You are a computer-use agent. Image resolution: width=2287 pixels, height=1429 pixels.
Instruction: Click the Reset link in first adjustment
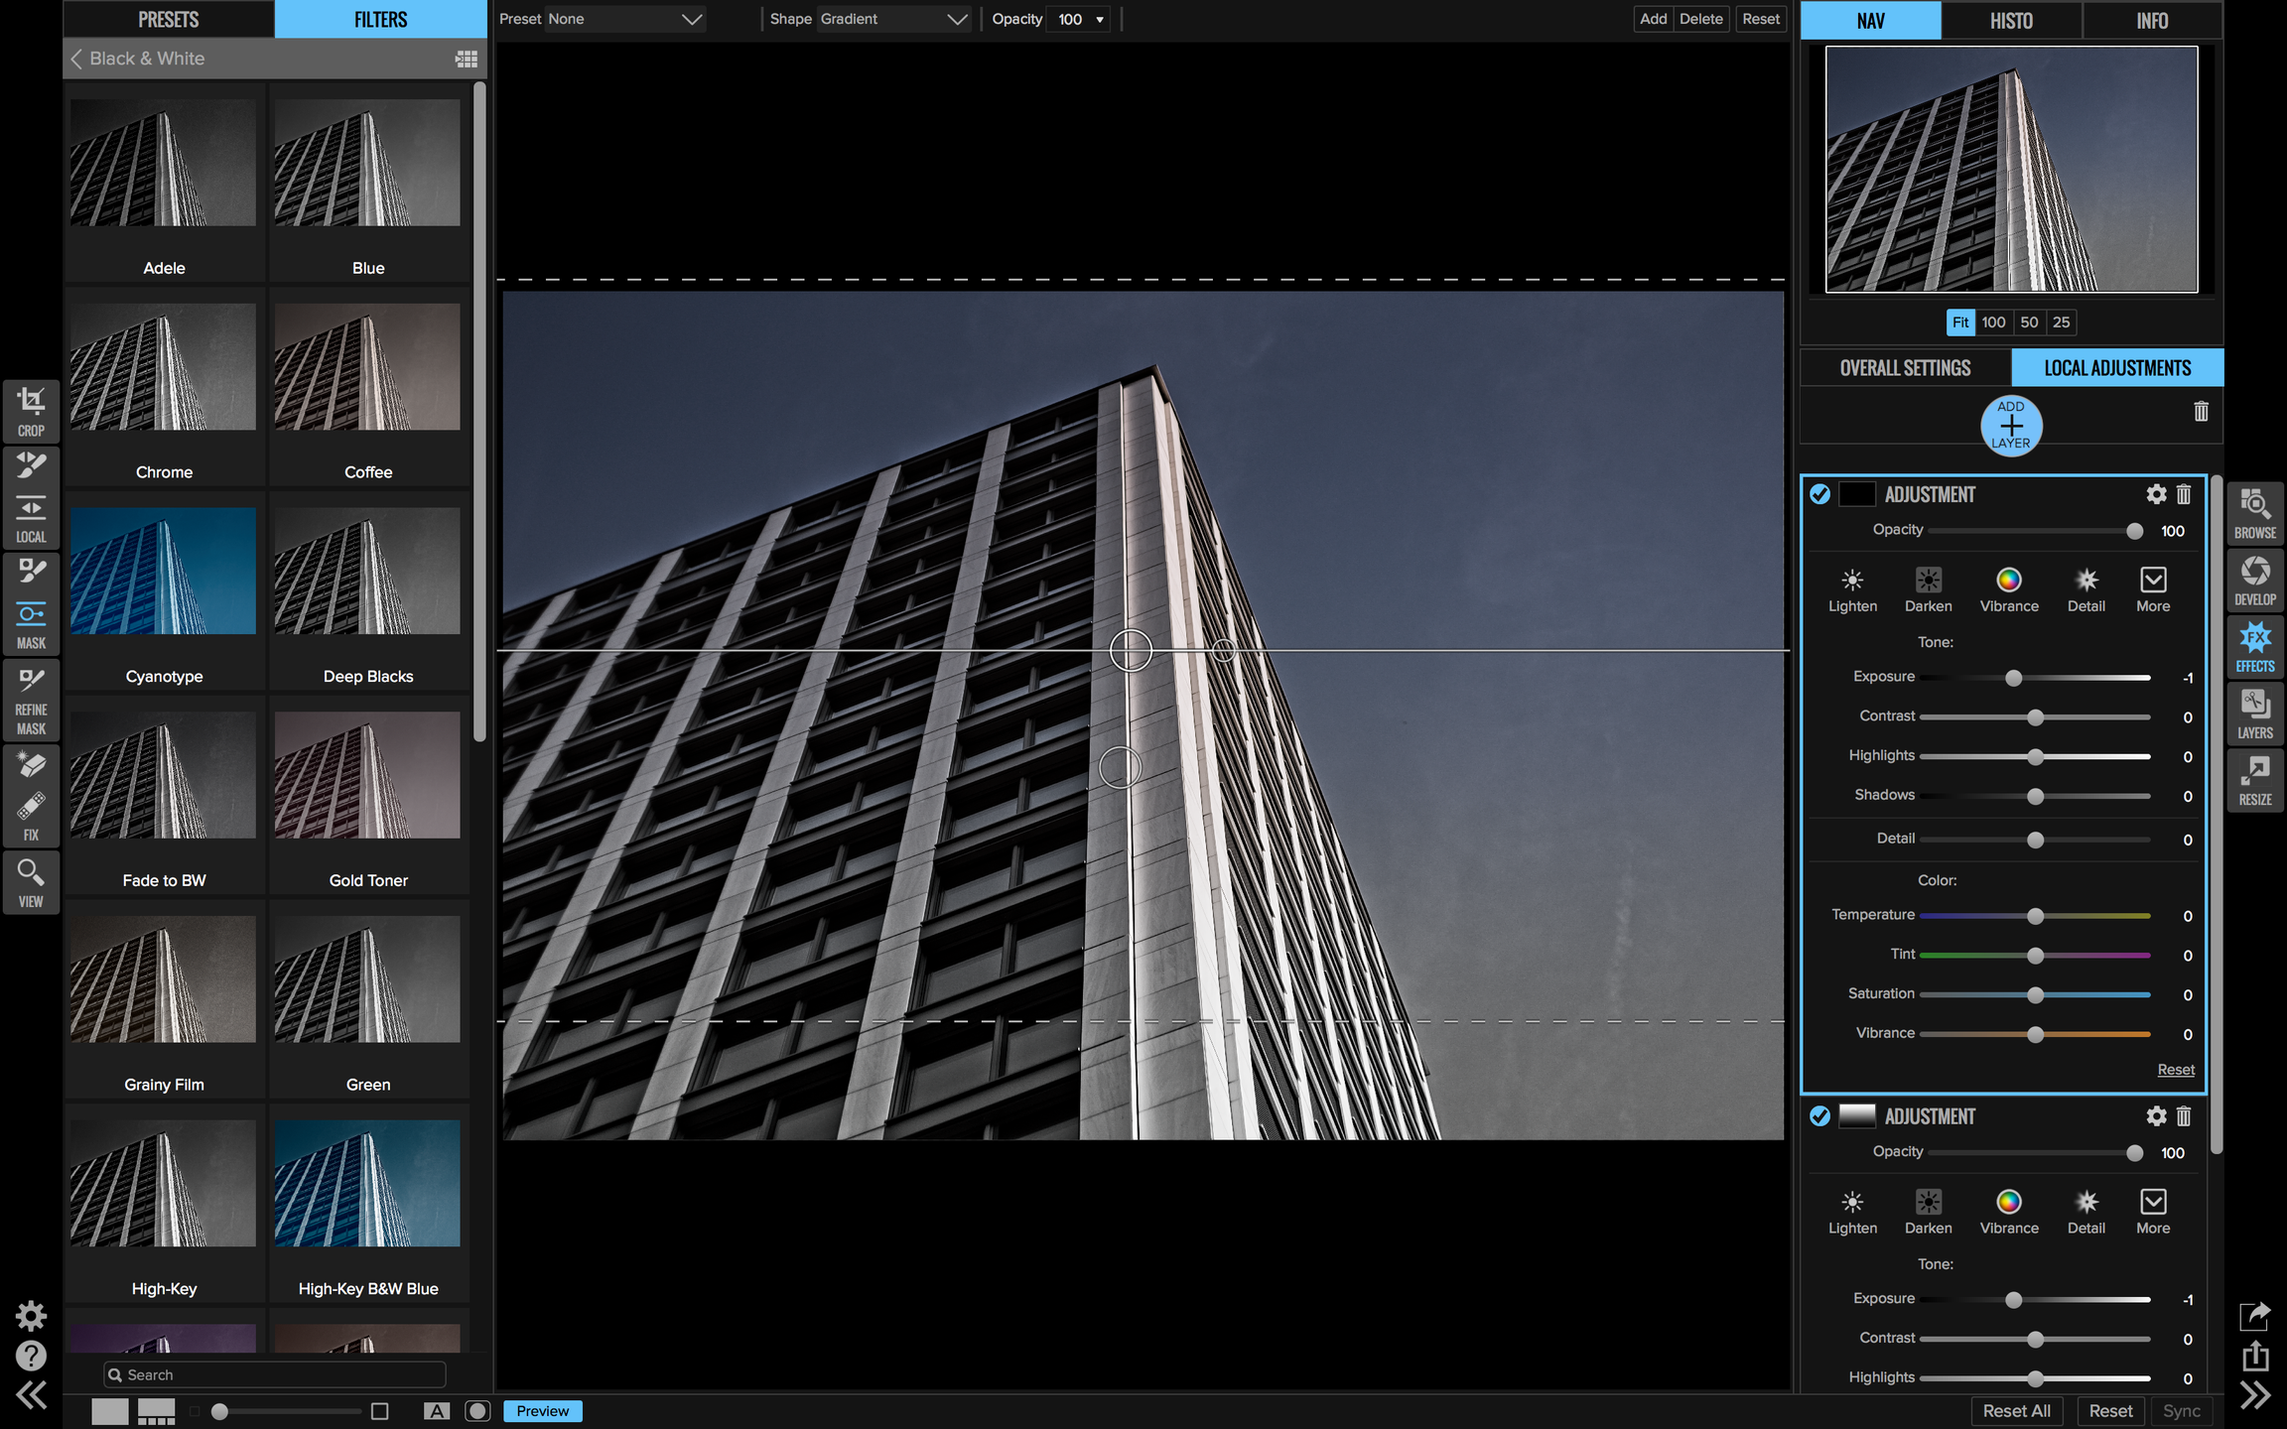[x=2175, y=1070]
